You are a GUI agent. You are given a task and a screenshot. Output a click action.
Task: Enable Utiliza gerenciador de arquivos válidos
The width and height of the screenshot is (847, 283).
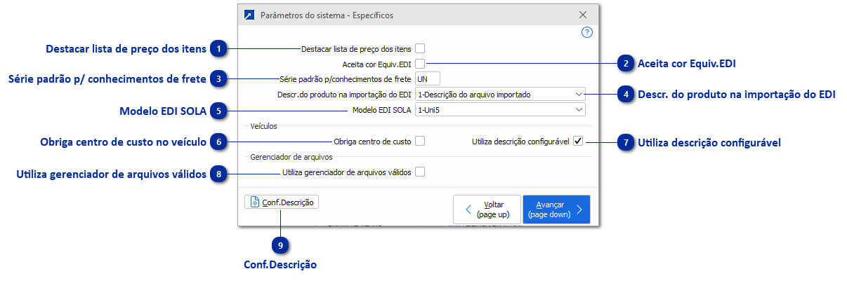[x=420, y=172]
